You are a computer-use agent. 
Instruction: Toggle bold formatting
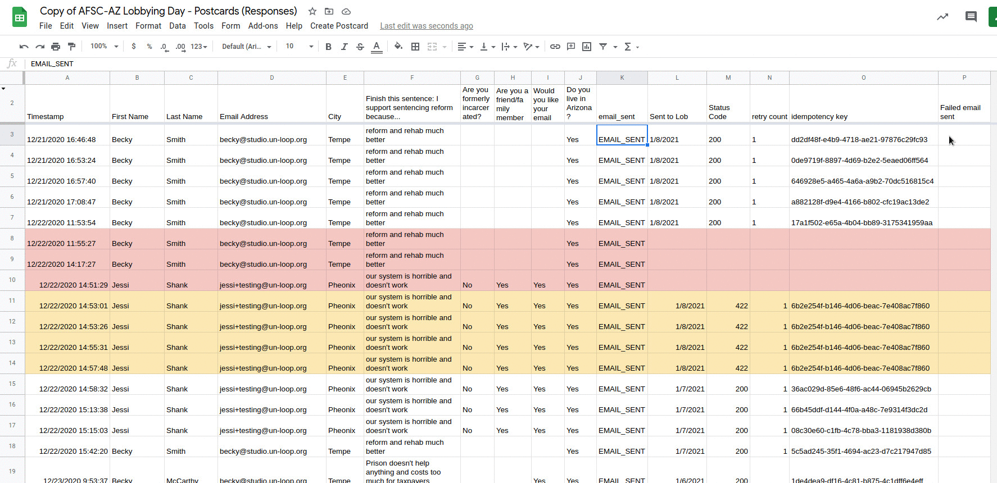[x=328, y=47]
